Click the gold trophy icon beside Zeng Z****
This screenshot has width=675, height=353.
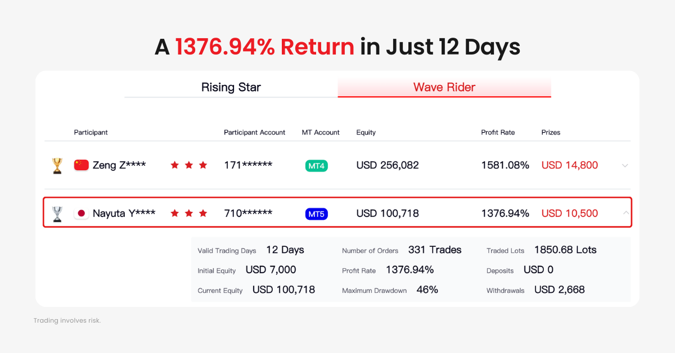(57, 165)
